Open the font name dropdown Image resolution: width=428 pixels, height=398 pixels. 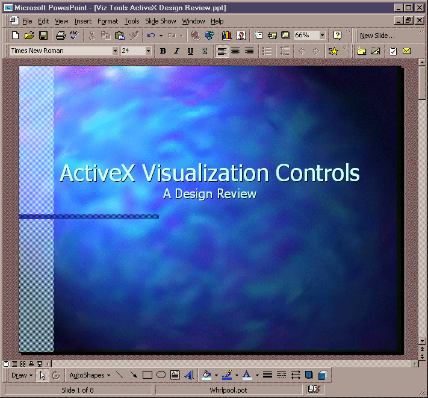click(115, 51)
